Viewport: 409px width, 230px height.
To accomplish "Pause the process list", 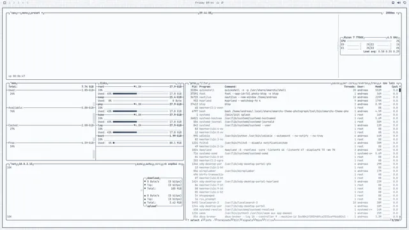I will coord(336,83).
